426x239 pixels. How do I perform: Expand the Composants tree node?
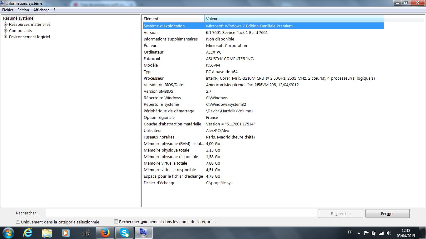5,30
